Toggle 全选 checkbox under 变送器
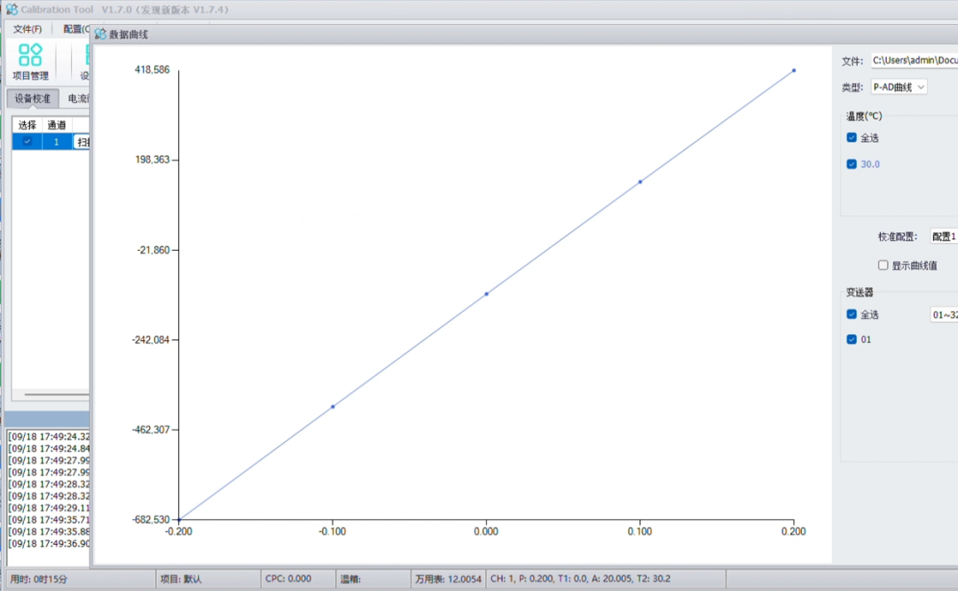 (x=852, y=314)
